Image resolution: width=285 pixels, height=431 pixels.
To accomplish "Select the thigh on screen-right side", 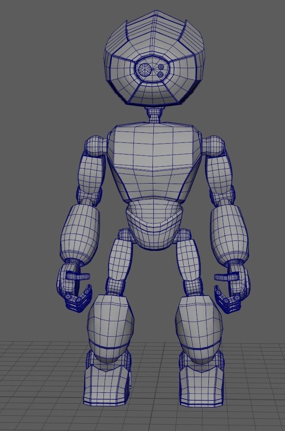I will click(188, 260).
